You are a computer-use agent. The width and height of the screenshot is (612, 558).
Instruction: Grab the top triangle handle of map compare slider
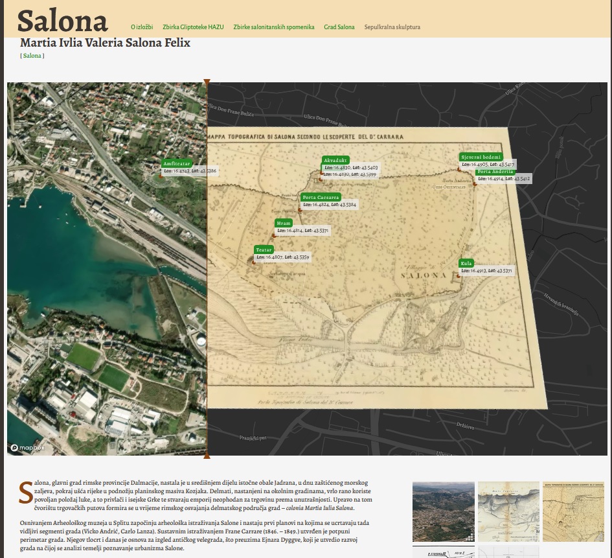point(207,82)
